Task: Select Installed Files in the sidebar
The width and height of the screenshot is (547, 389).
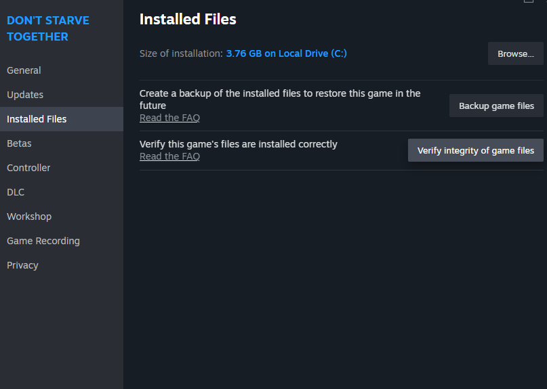Action: click(x=37, y=119)
